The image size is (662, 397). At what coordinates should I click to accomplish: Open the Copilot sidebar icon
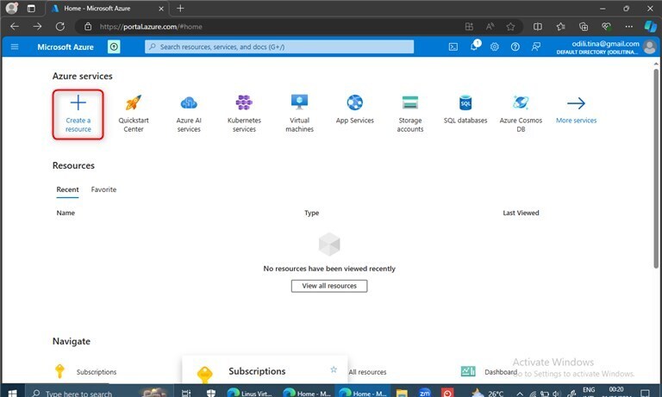tap(650, 26)
